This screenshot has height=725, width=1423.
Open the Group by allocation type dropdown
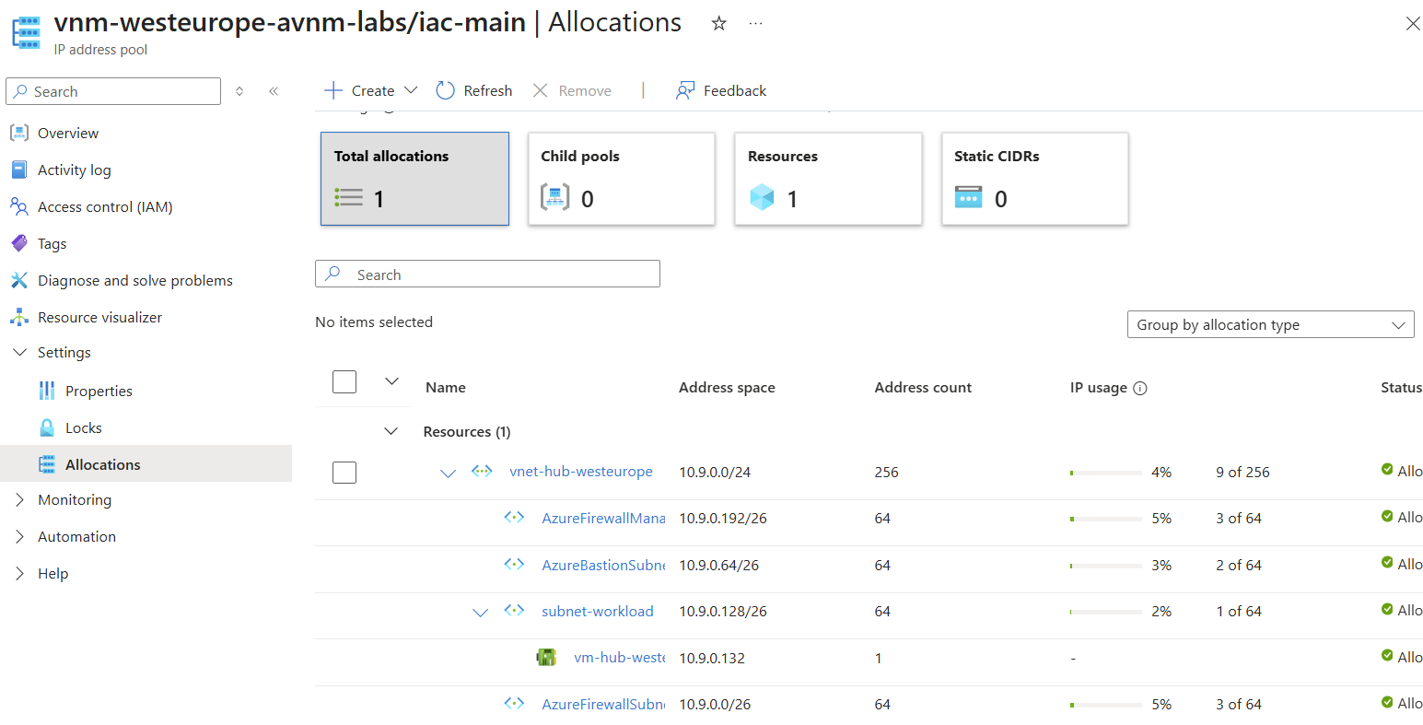coord(1270,324)
